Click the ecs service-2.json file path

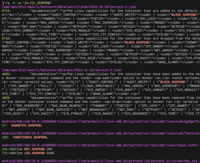click(x=61, y=71)
